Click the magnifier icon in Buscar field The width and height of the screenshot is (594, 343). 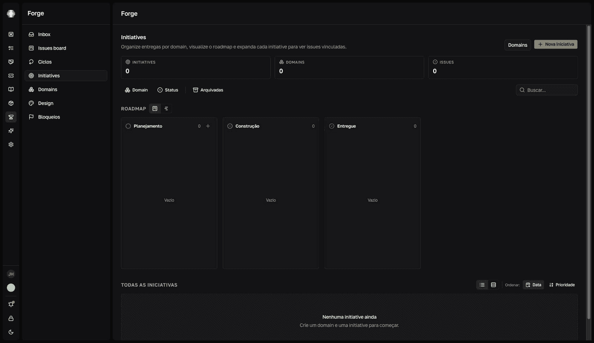coord(522,90)
